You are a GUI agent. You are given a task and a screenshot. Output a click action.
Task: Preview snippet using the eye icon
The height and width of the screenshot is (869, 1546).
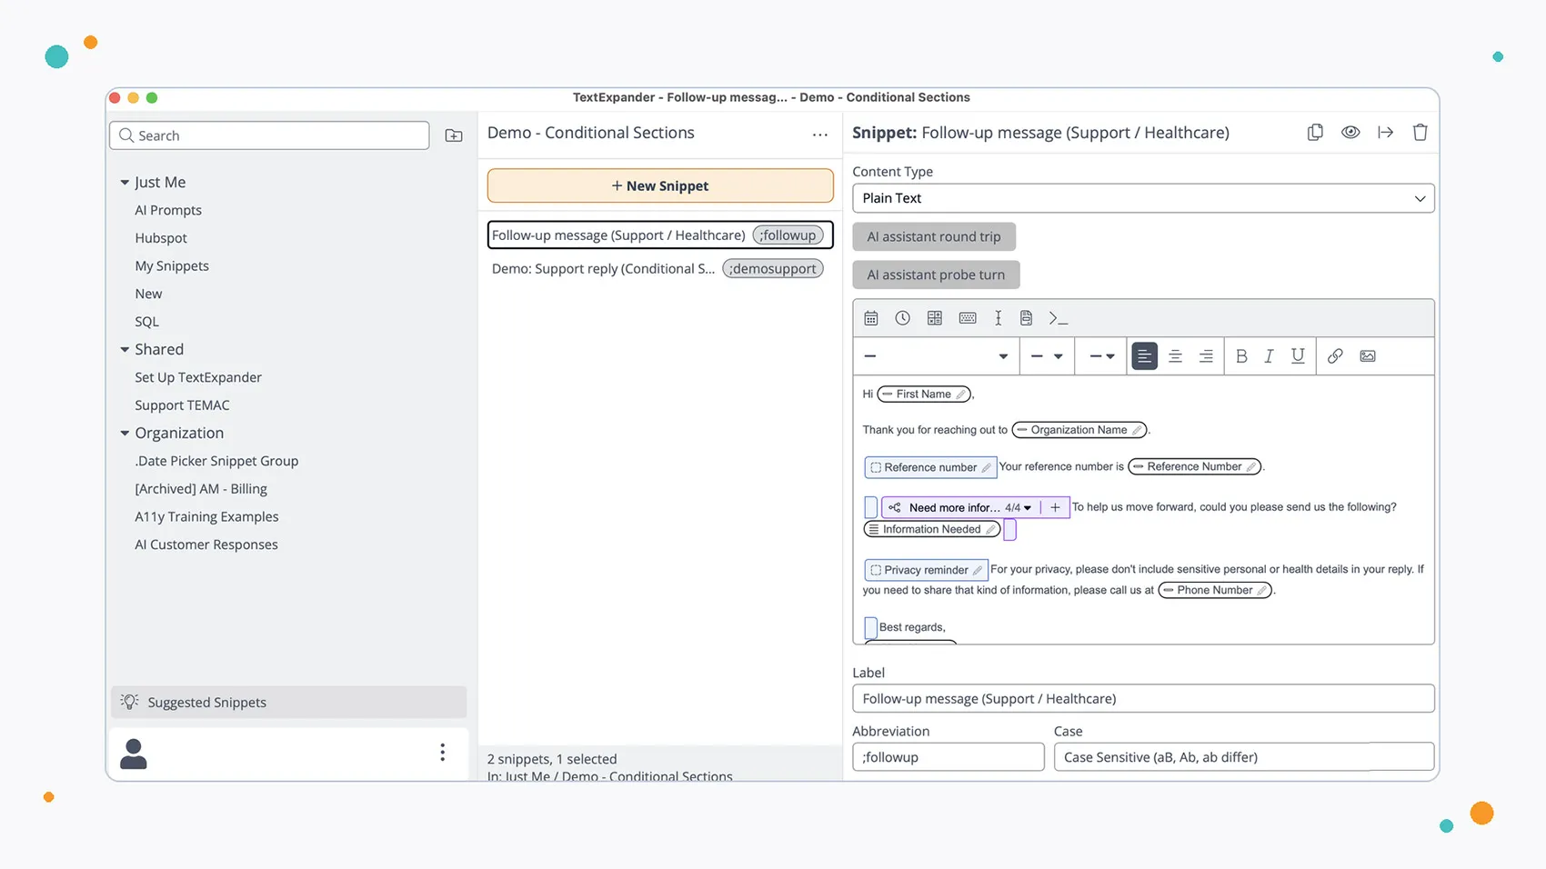coord(1350,133)
